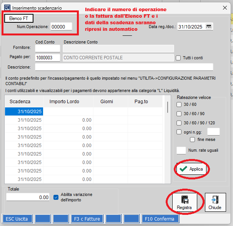Click the Num.Operazione input field
Image resolution: width=233 pixels, height=226 pixels.
pos(61,27)
